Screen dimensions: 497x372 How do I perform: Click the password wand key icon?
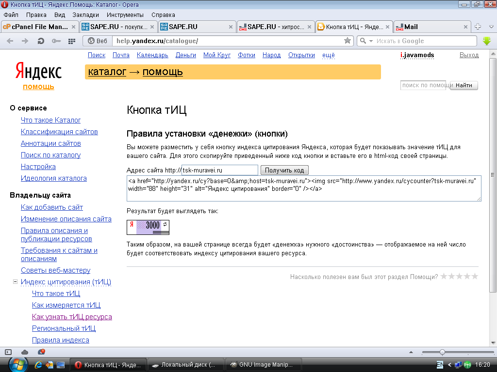click(x=56, y=41)
